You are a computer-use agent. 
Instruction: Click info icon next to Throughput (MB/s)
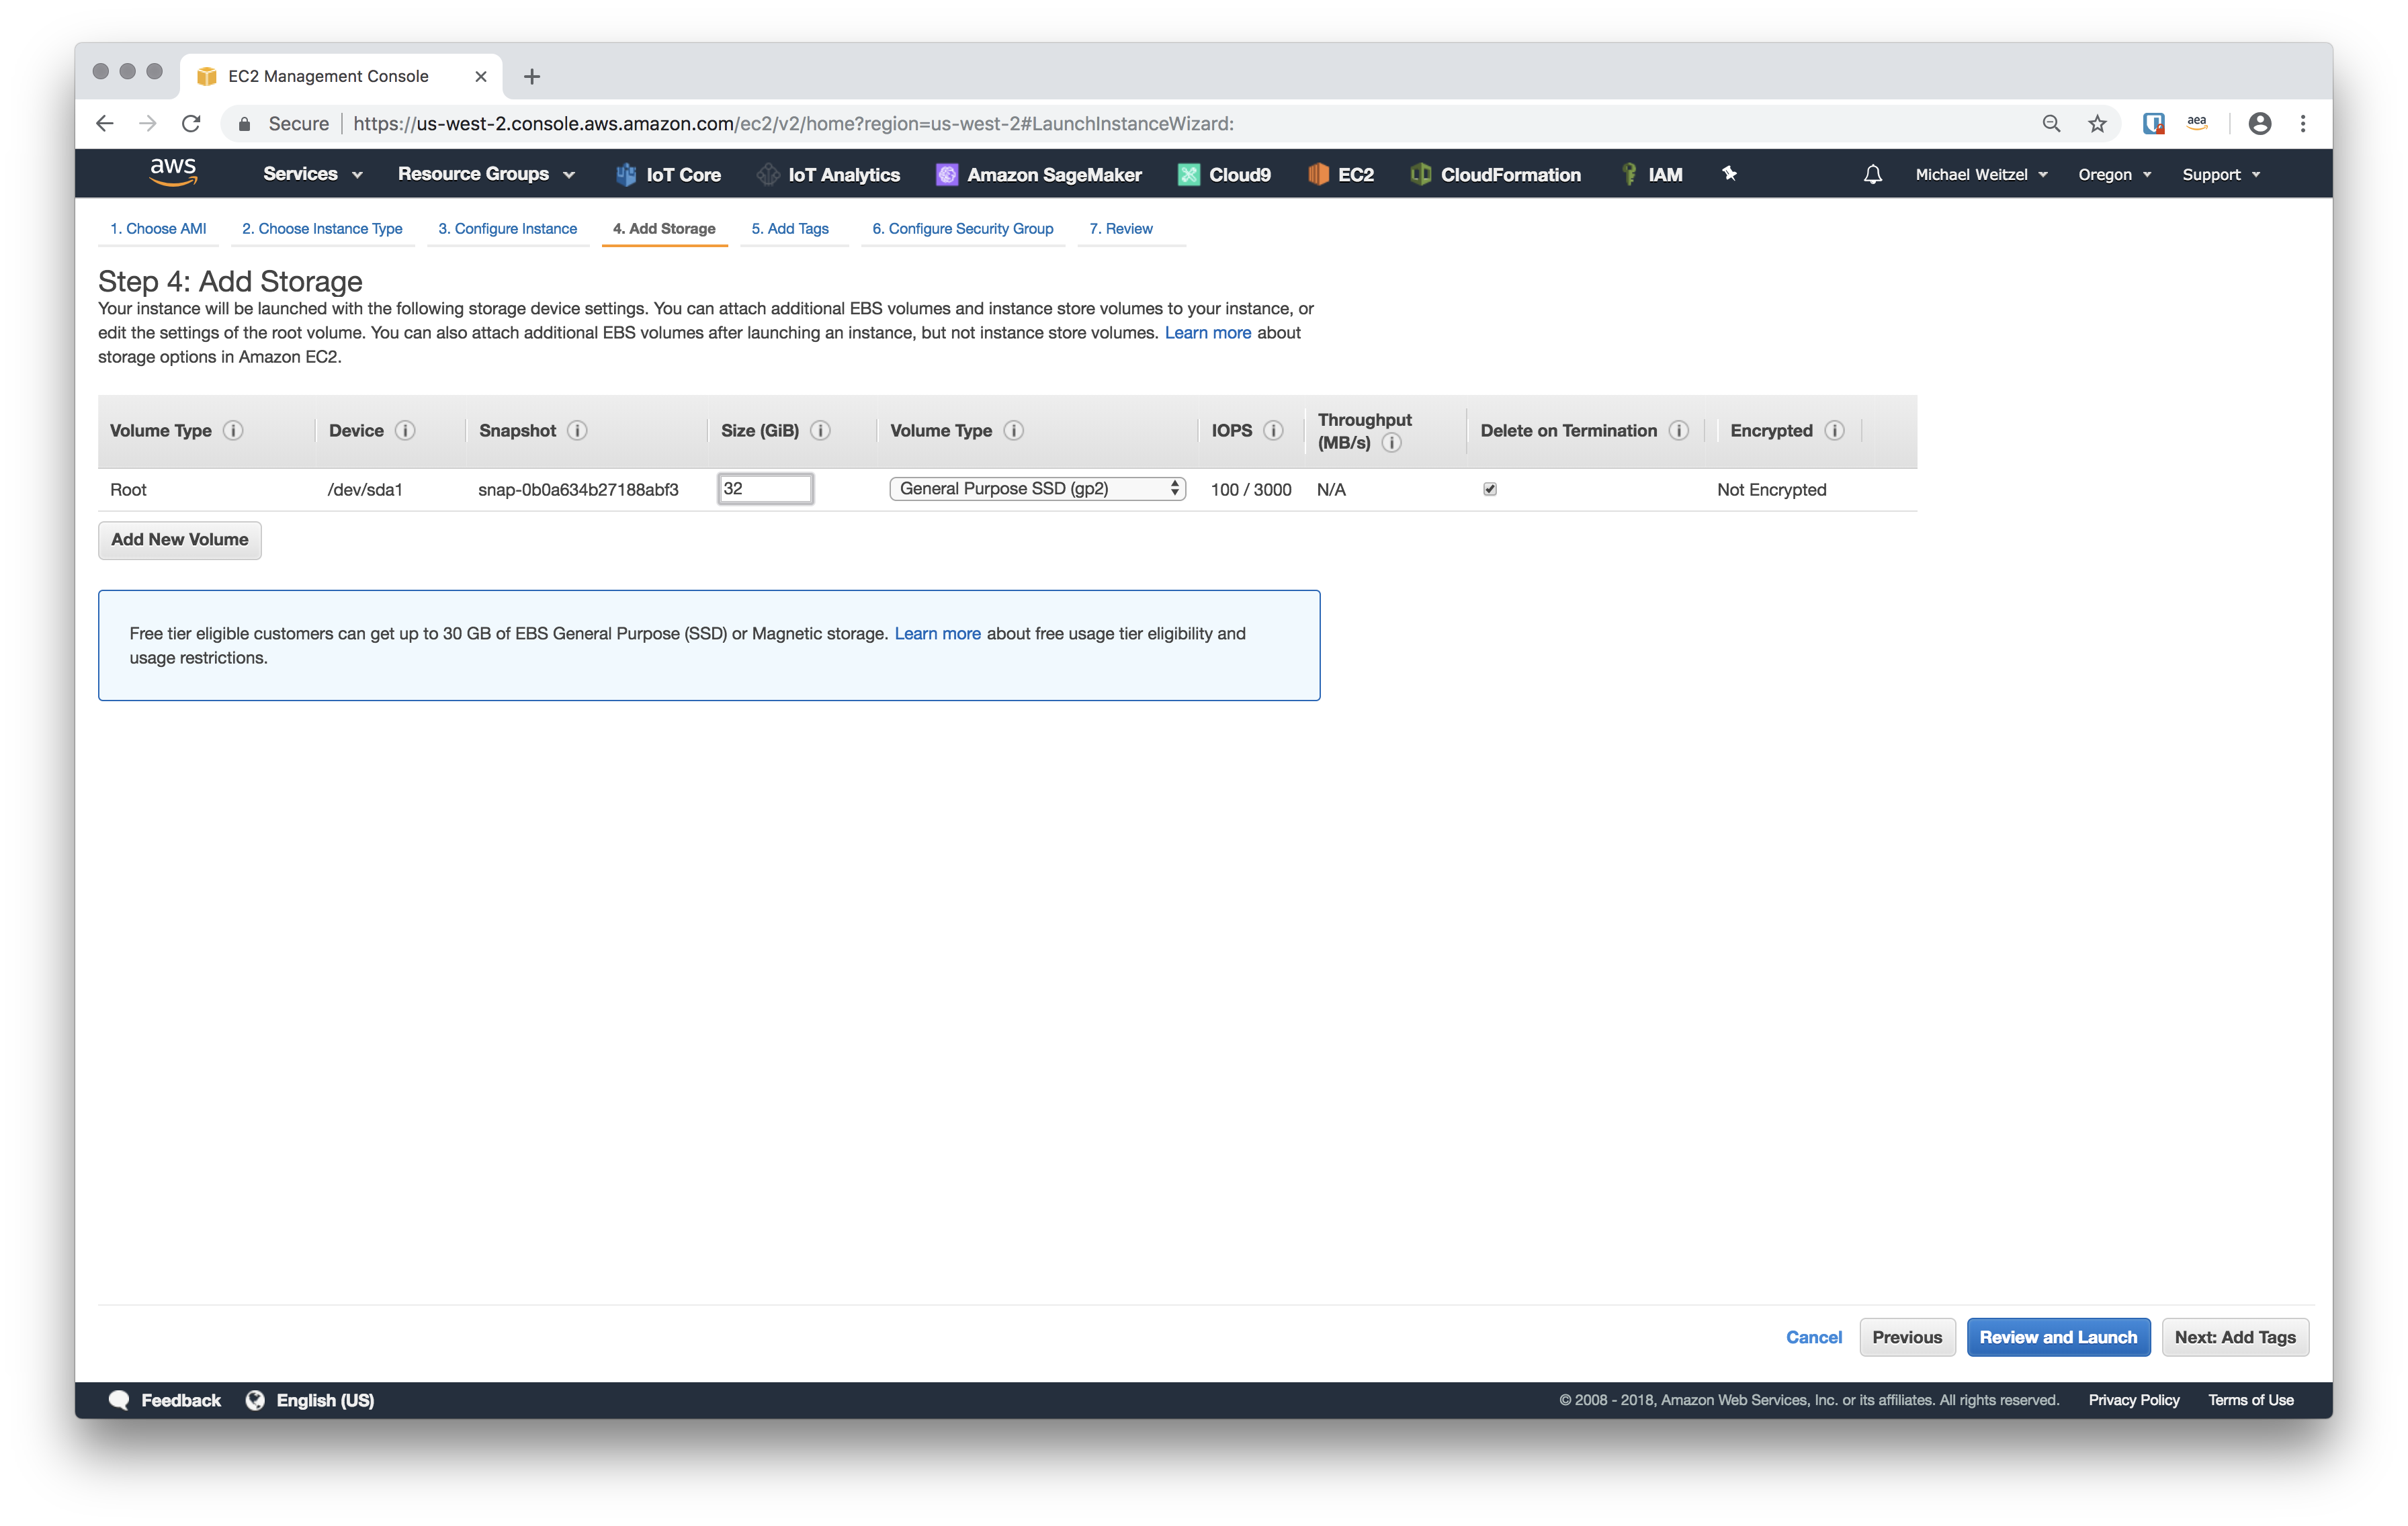click(1391, 443)
